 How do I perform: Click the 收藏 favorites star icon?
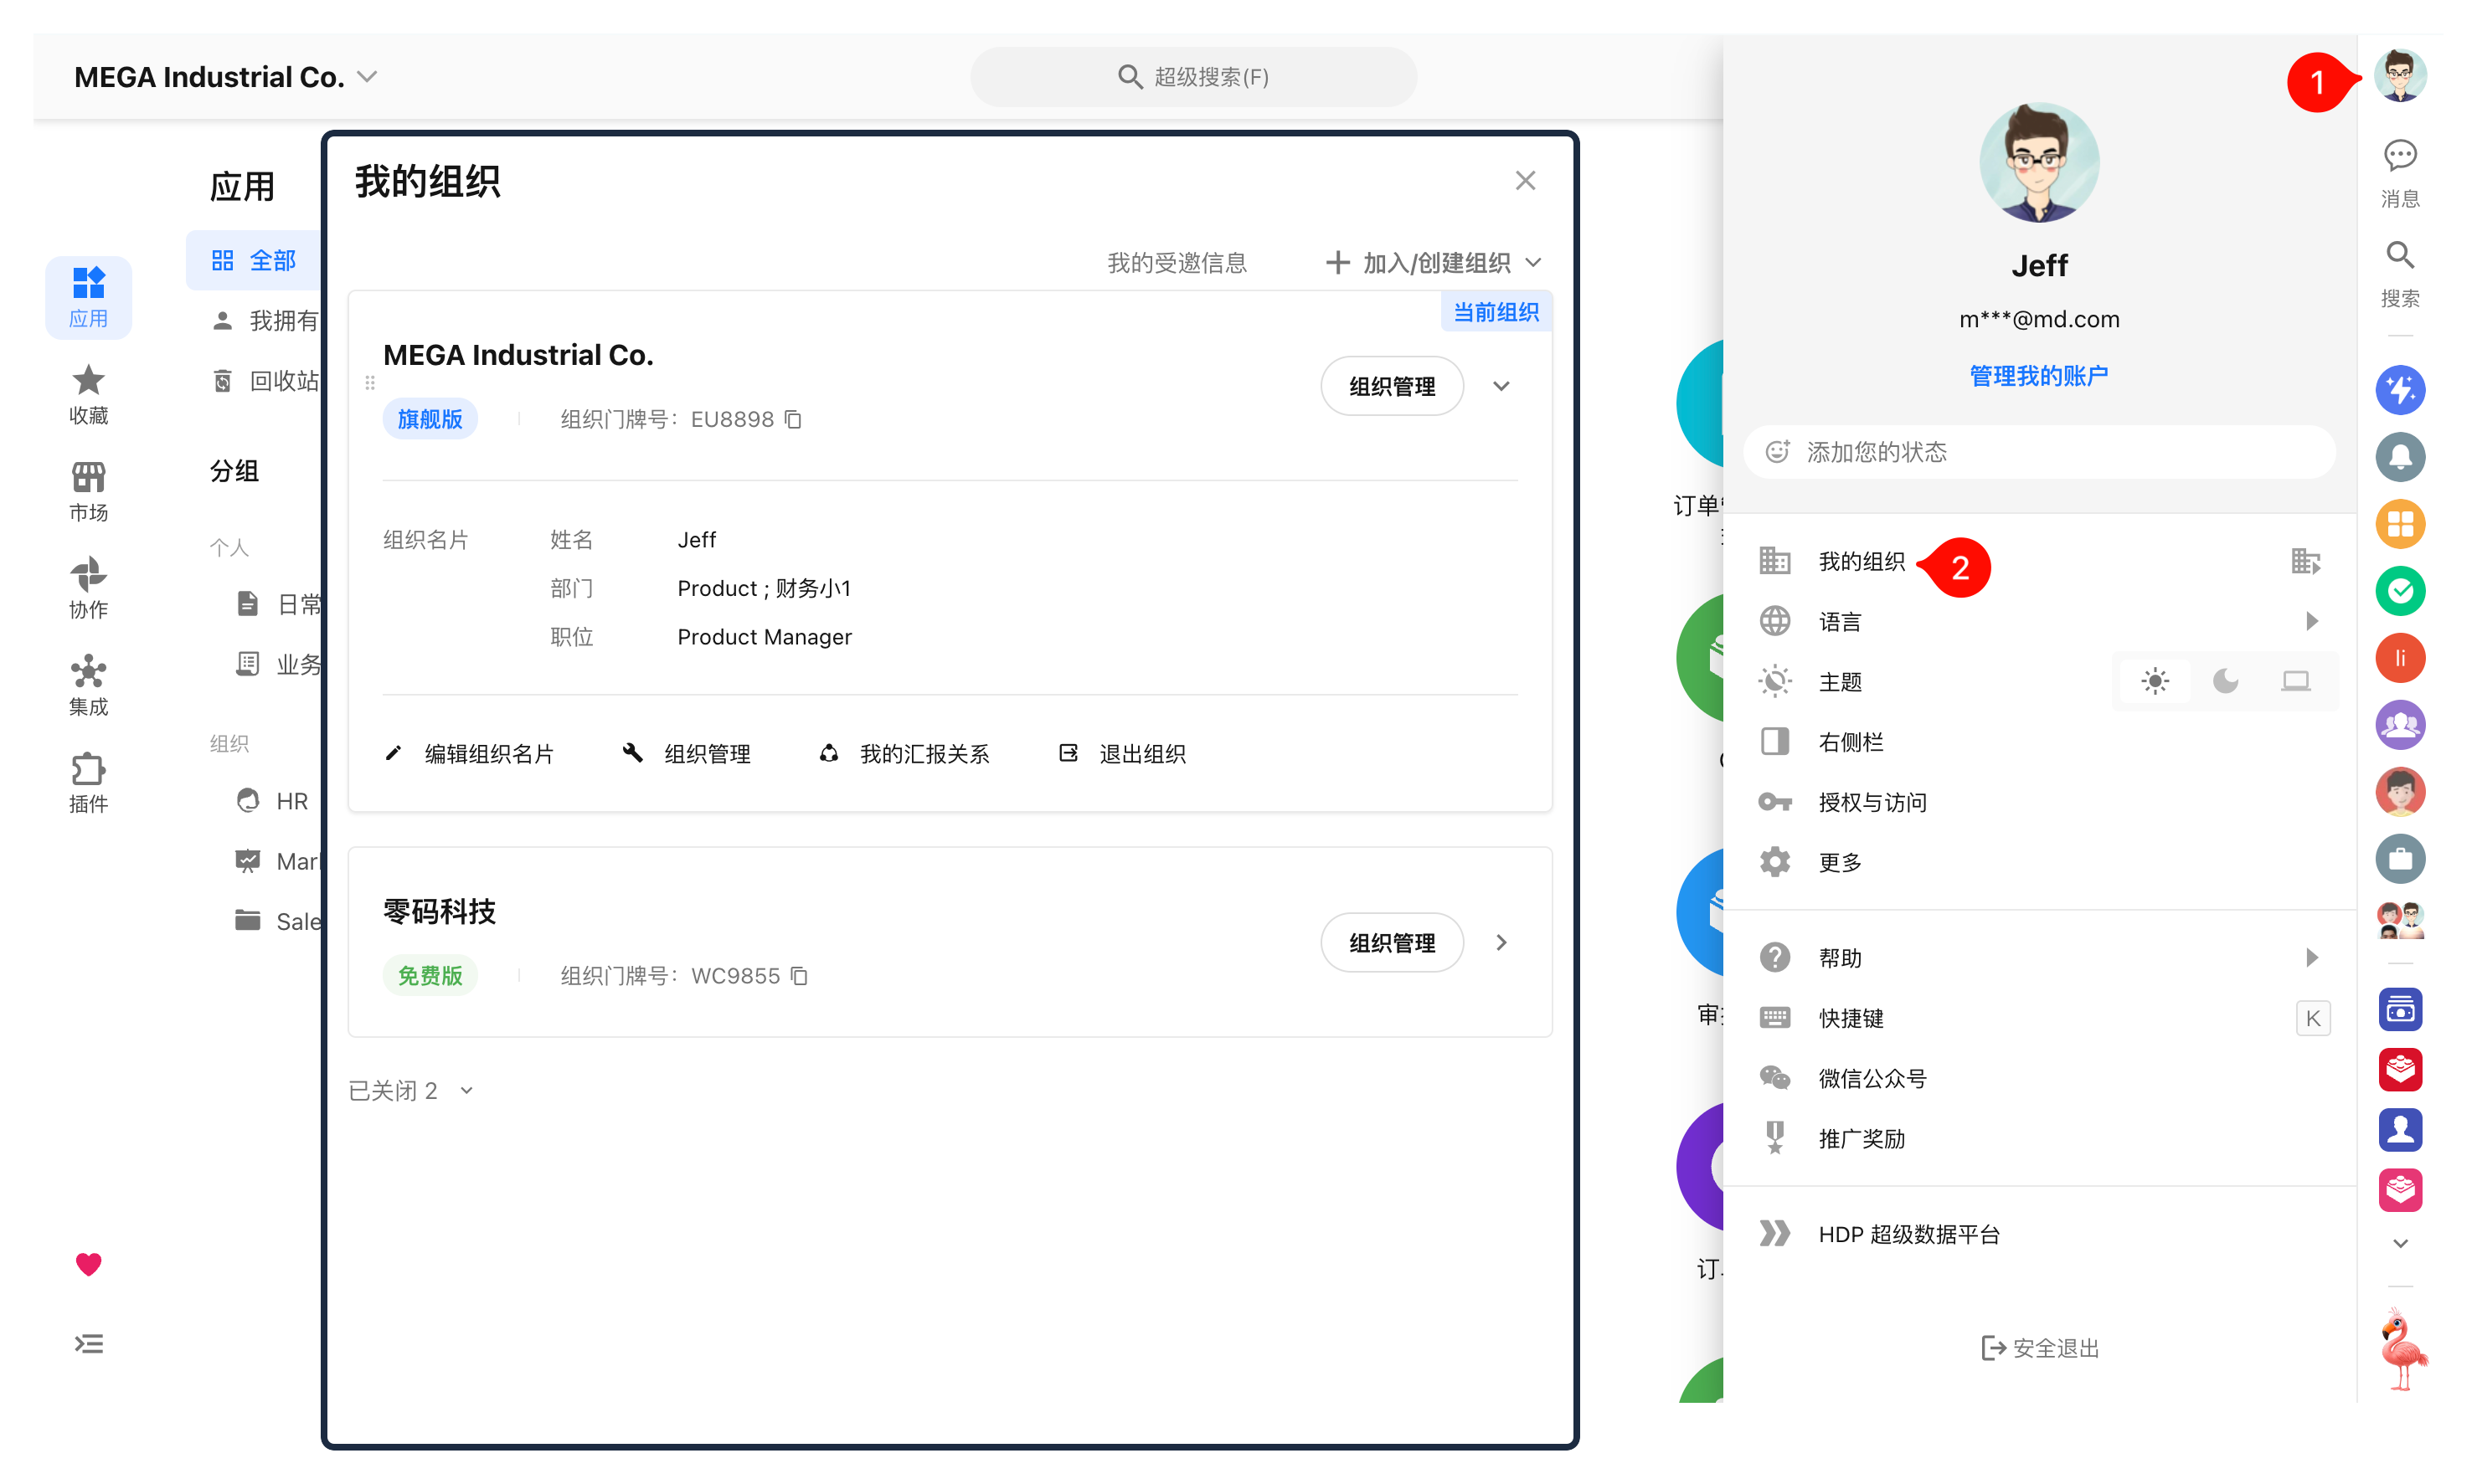[88, 394]
